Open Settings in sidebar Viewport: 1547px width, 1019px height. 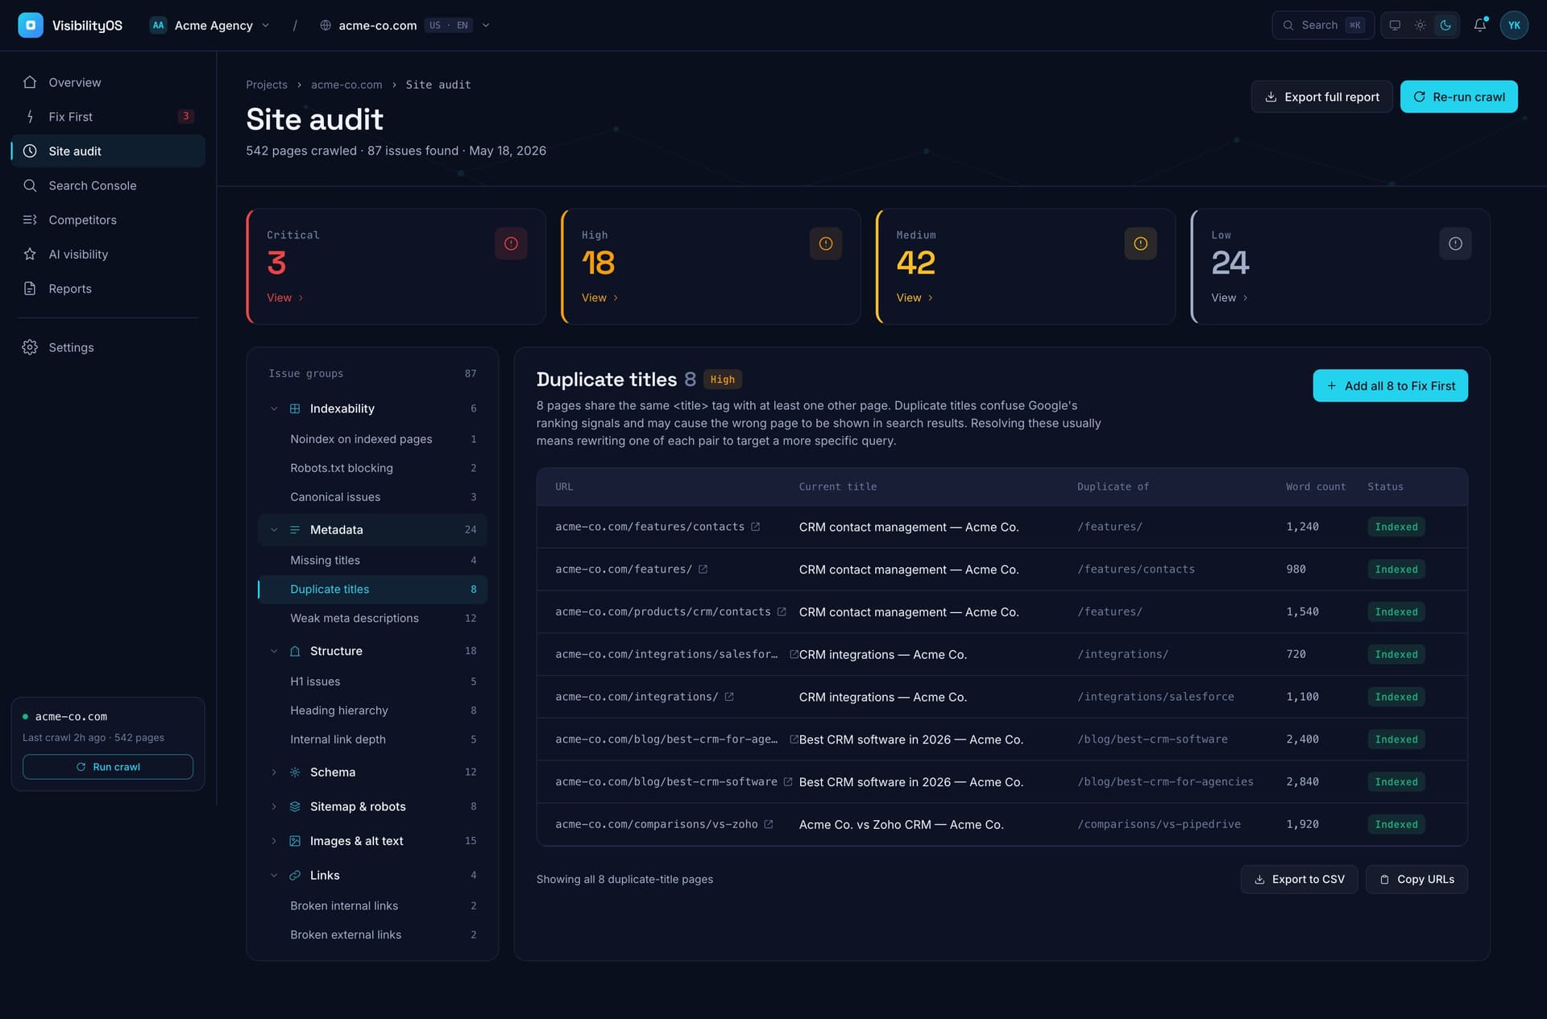[x=108, y=347]
